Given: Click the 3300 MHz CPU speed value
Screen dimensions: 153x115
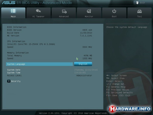Looking at the screenshot, I should (87, 47).
